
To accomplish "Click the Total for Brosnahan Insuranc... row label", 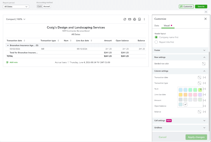I will [x=24, y=52].
